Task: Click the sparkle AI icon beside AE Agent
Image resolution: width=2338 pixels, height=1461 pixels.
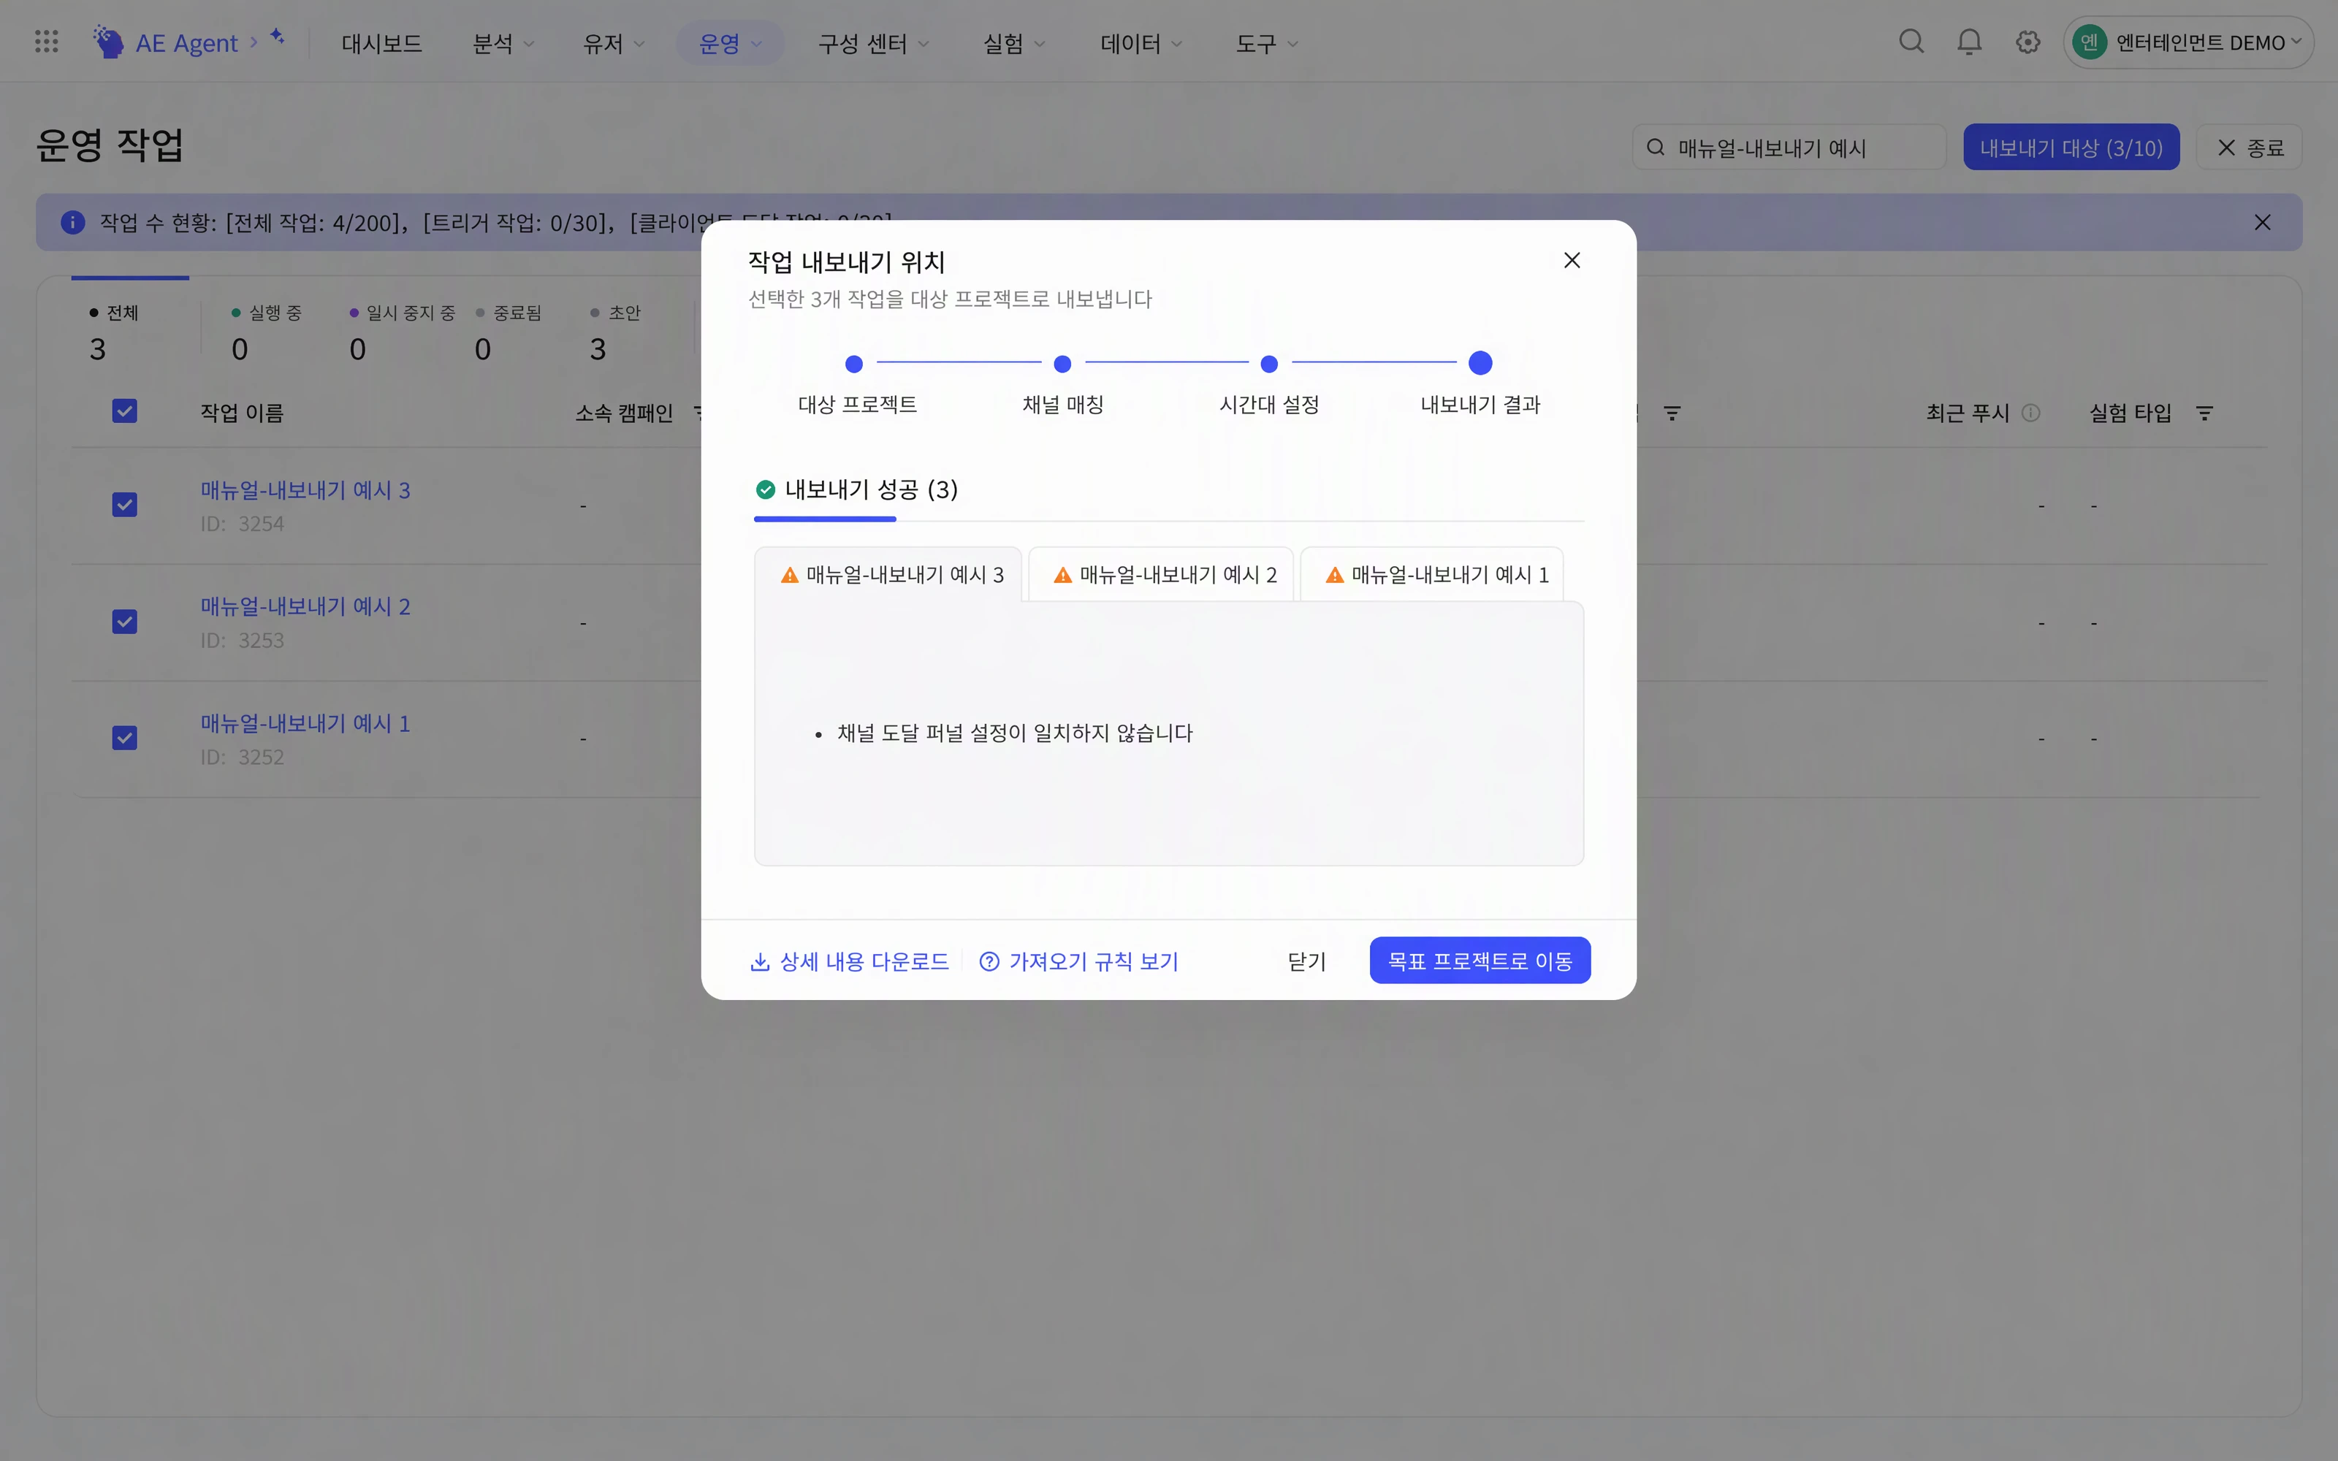Action: [278, 37]
